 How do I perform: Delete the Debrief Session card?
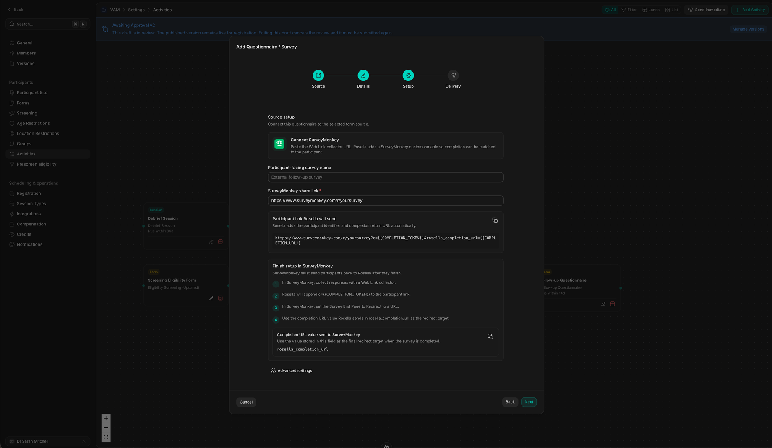coord(220,242)
